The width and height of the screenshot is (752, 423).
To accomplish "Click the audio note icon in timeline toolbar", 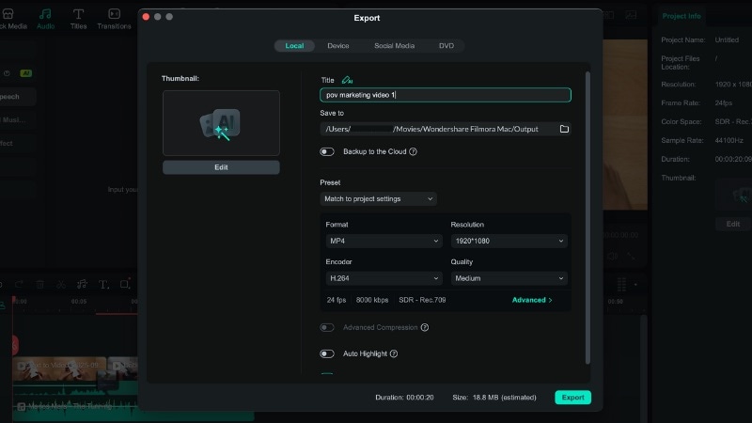I will click(82, 285).
